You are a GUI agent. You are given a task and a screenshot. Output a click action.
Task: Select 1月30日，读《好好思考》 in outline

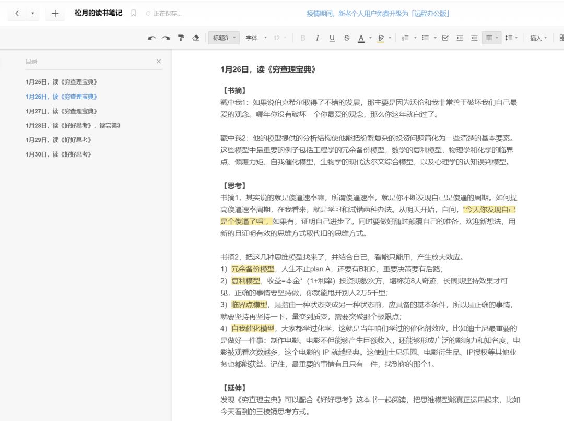click(x=58, y=154)
